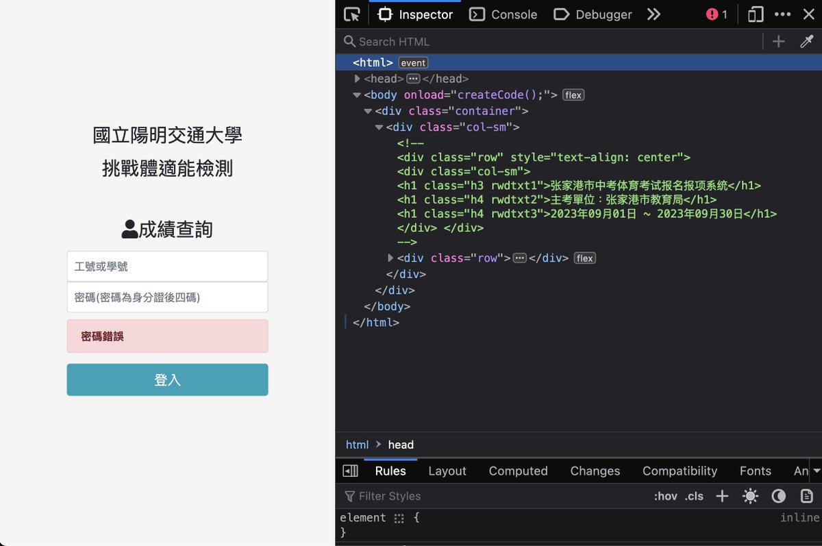The width and height of the screenshot is (822, 546).
Task: Collapse the div col-sm node
Action: point(379,127)
